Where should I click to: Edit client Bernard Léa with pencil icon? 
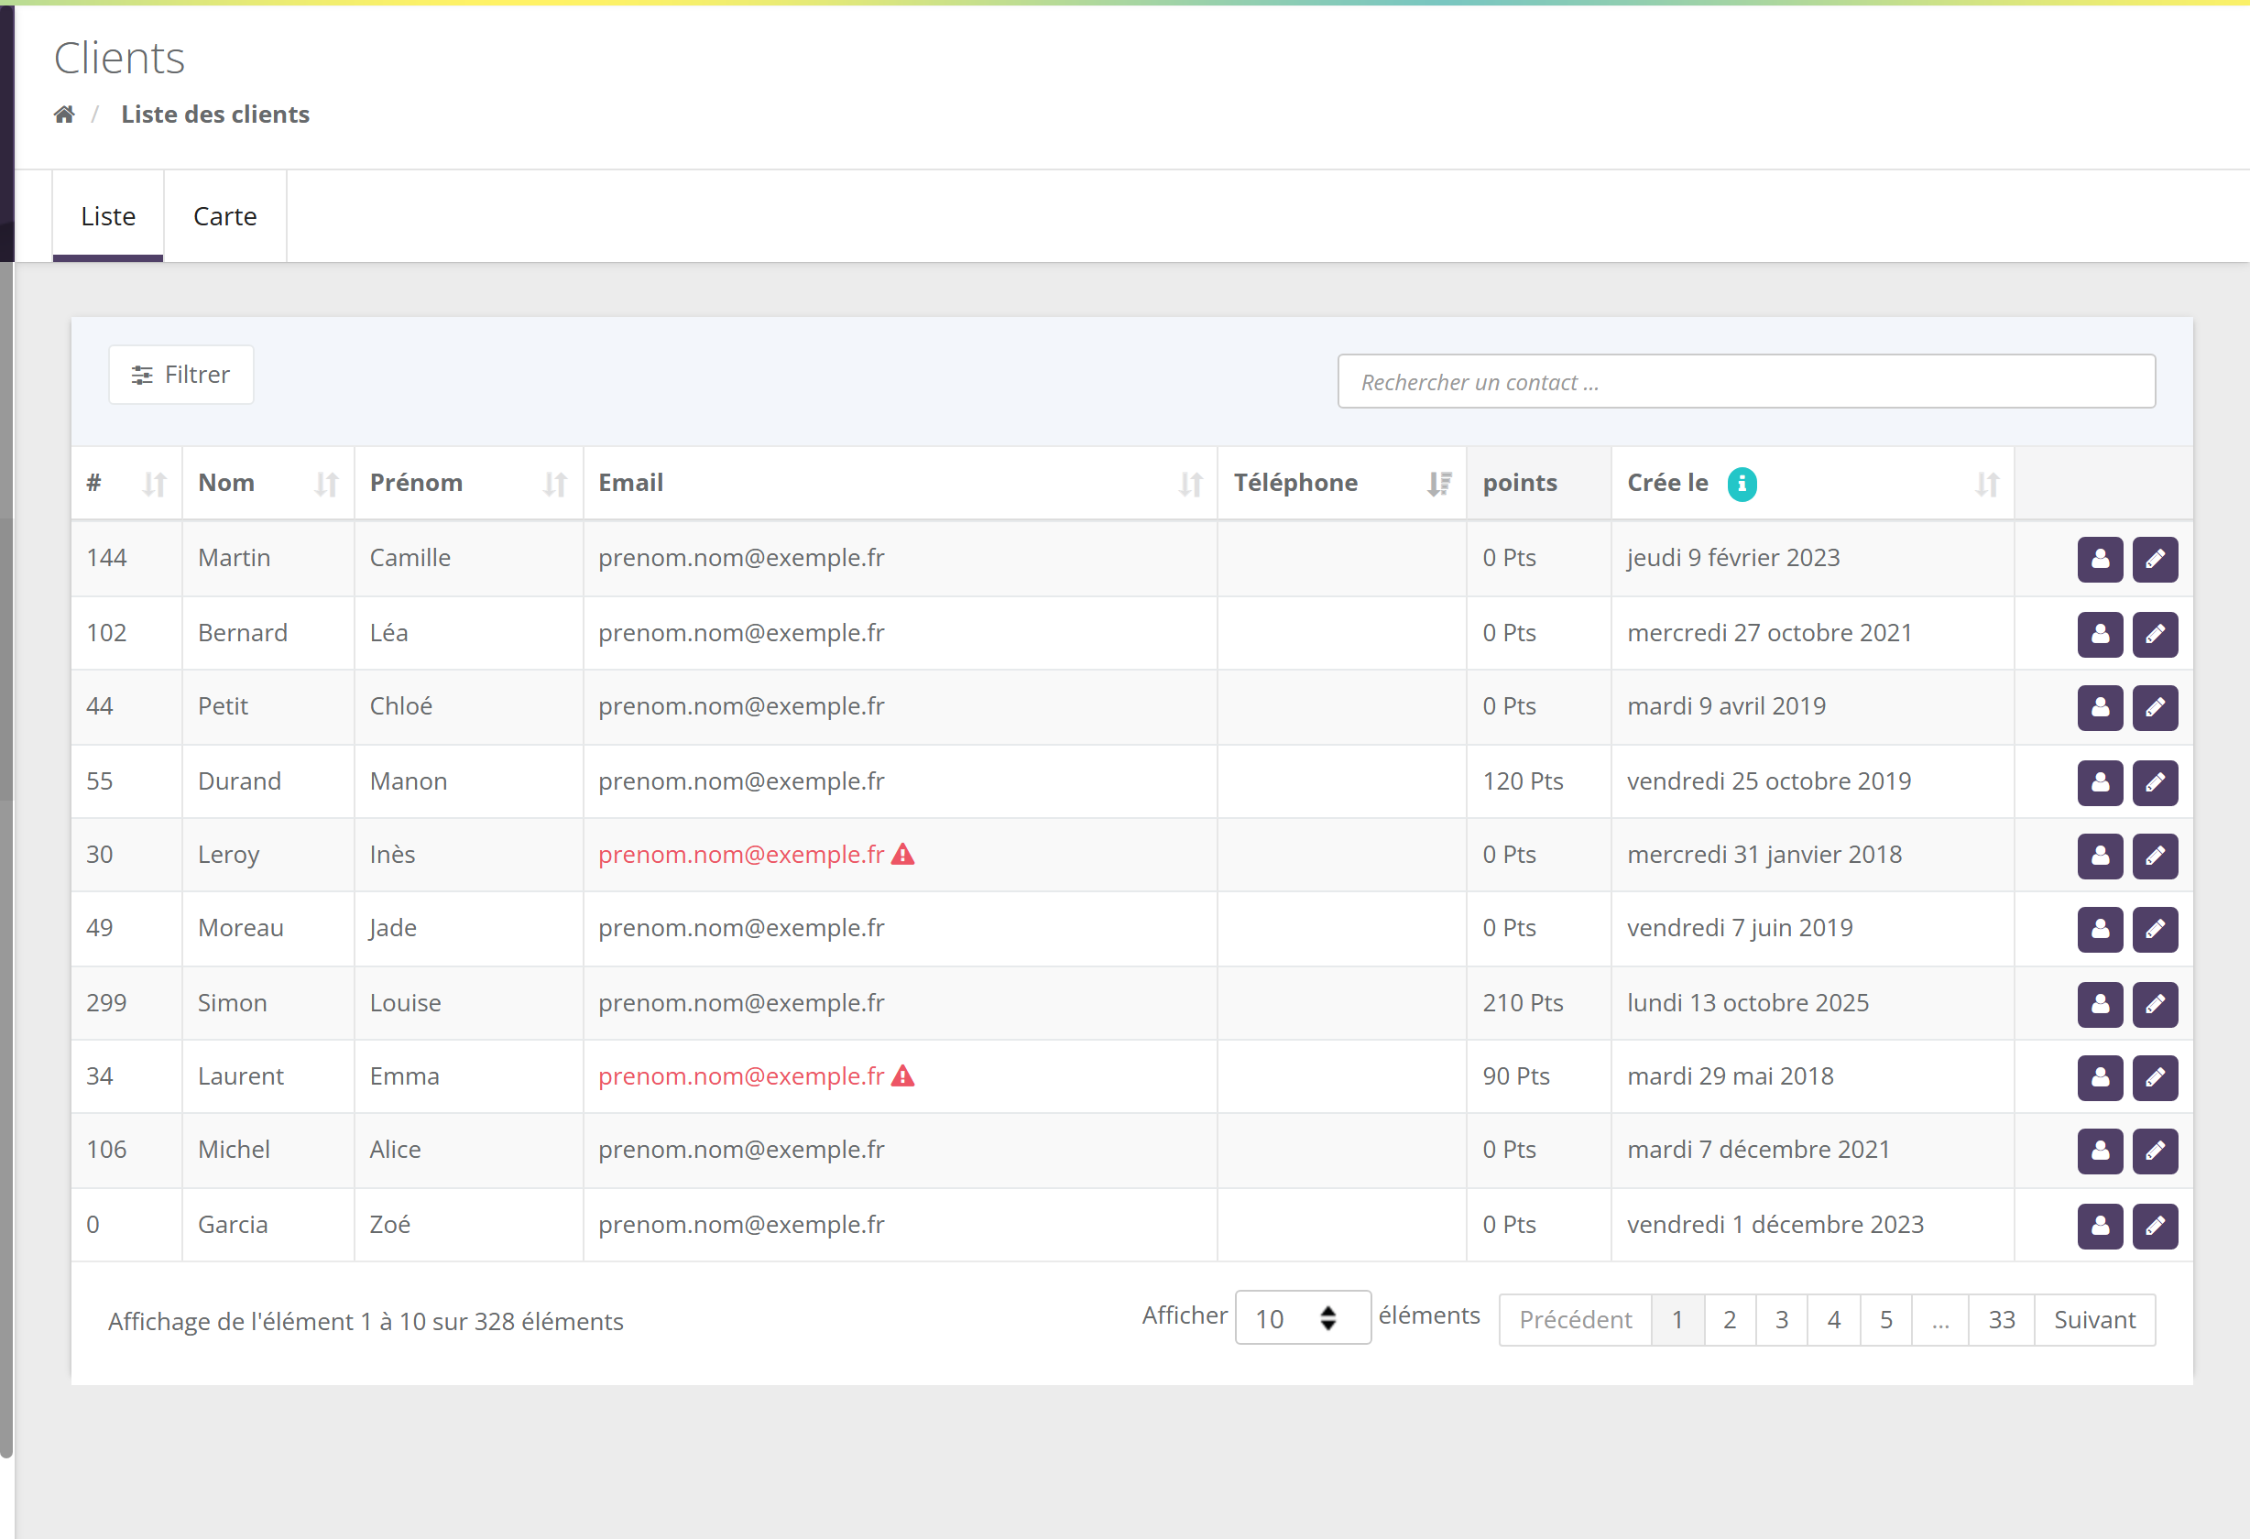click(x=2155, y=634)
